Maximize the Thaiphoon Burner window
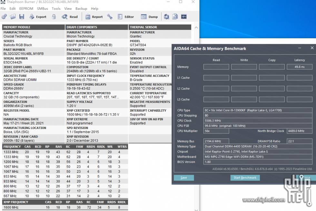 click(x=181, y=2)
